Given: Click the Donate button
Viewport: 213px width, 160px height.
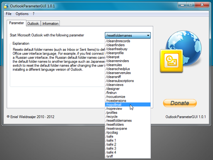Looking at the screenshot, I should click(180, 103).
